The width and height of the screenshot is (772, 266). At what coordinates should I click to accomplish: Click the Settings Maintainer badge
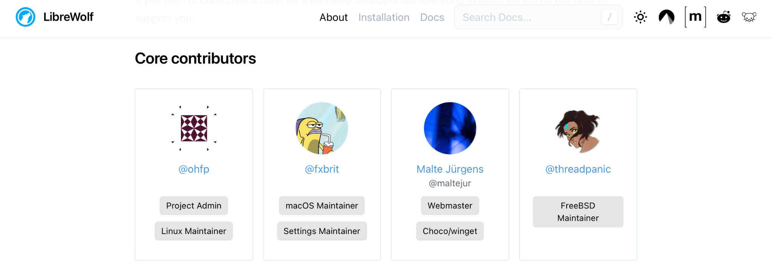point(322,231)
